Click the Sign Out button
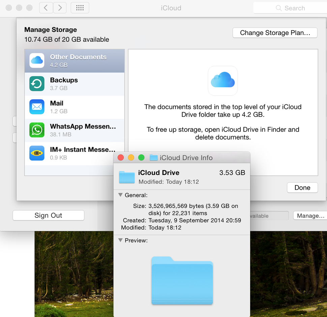 tap(49, 215)
